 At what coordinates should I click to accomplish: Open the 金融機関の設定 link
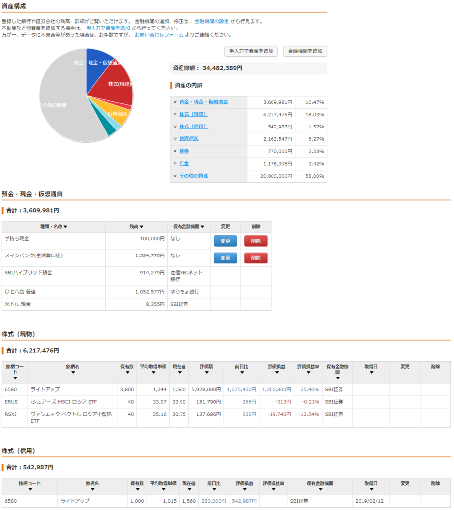[x=212, y=21]
